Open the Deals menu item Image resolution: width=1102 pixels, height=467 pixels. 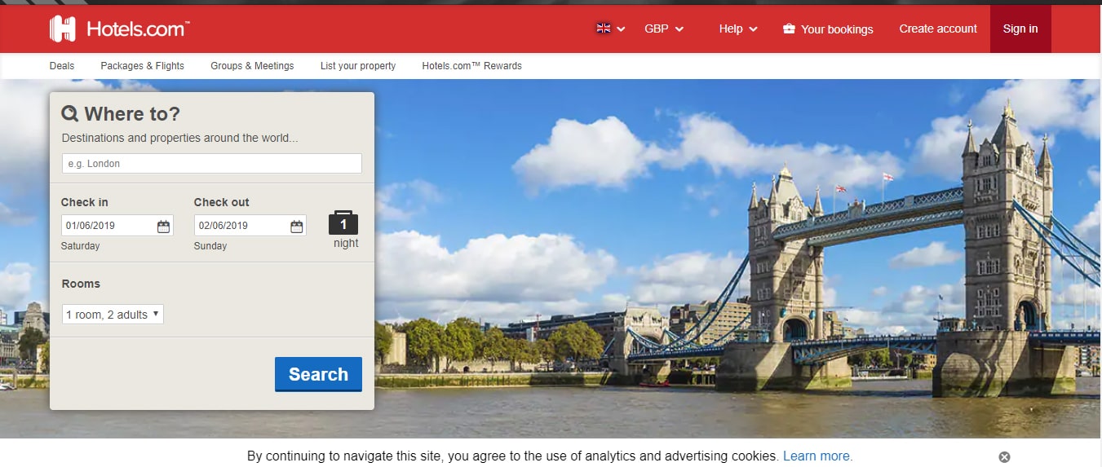(61, 66)
